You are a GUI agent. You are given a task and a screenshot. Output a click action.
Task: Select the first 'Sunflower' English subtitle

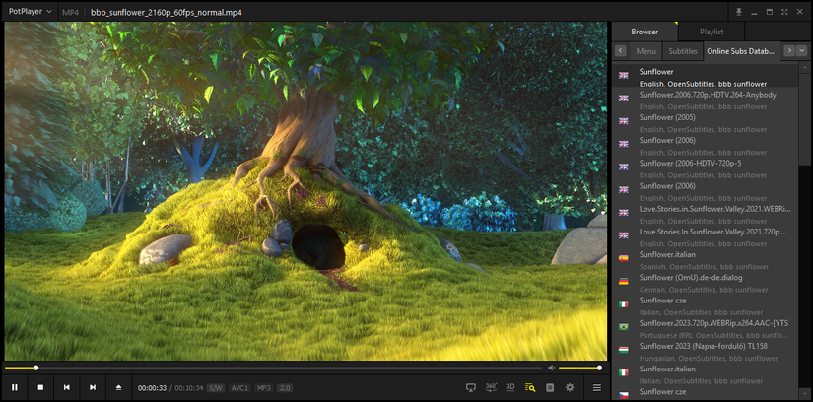(x=705, y=76)
